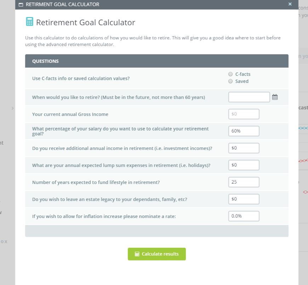Click the Retirement Goal Calculator heading text
Screen dimensions: 308x285
point(85,22)
